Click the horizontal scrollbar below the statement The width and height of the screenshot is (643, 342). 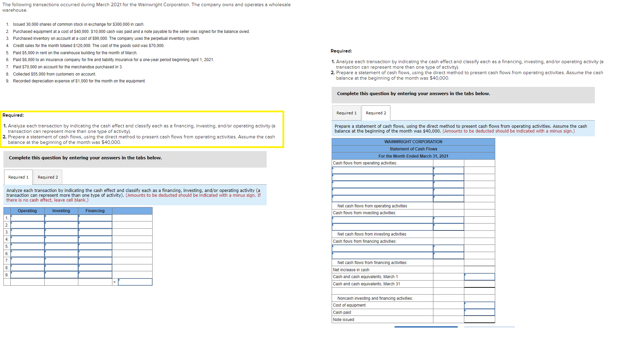click(x=426, y=326)
